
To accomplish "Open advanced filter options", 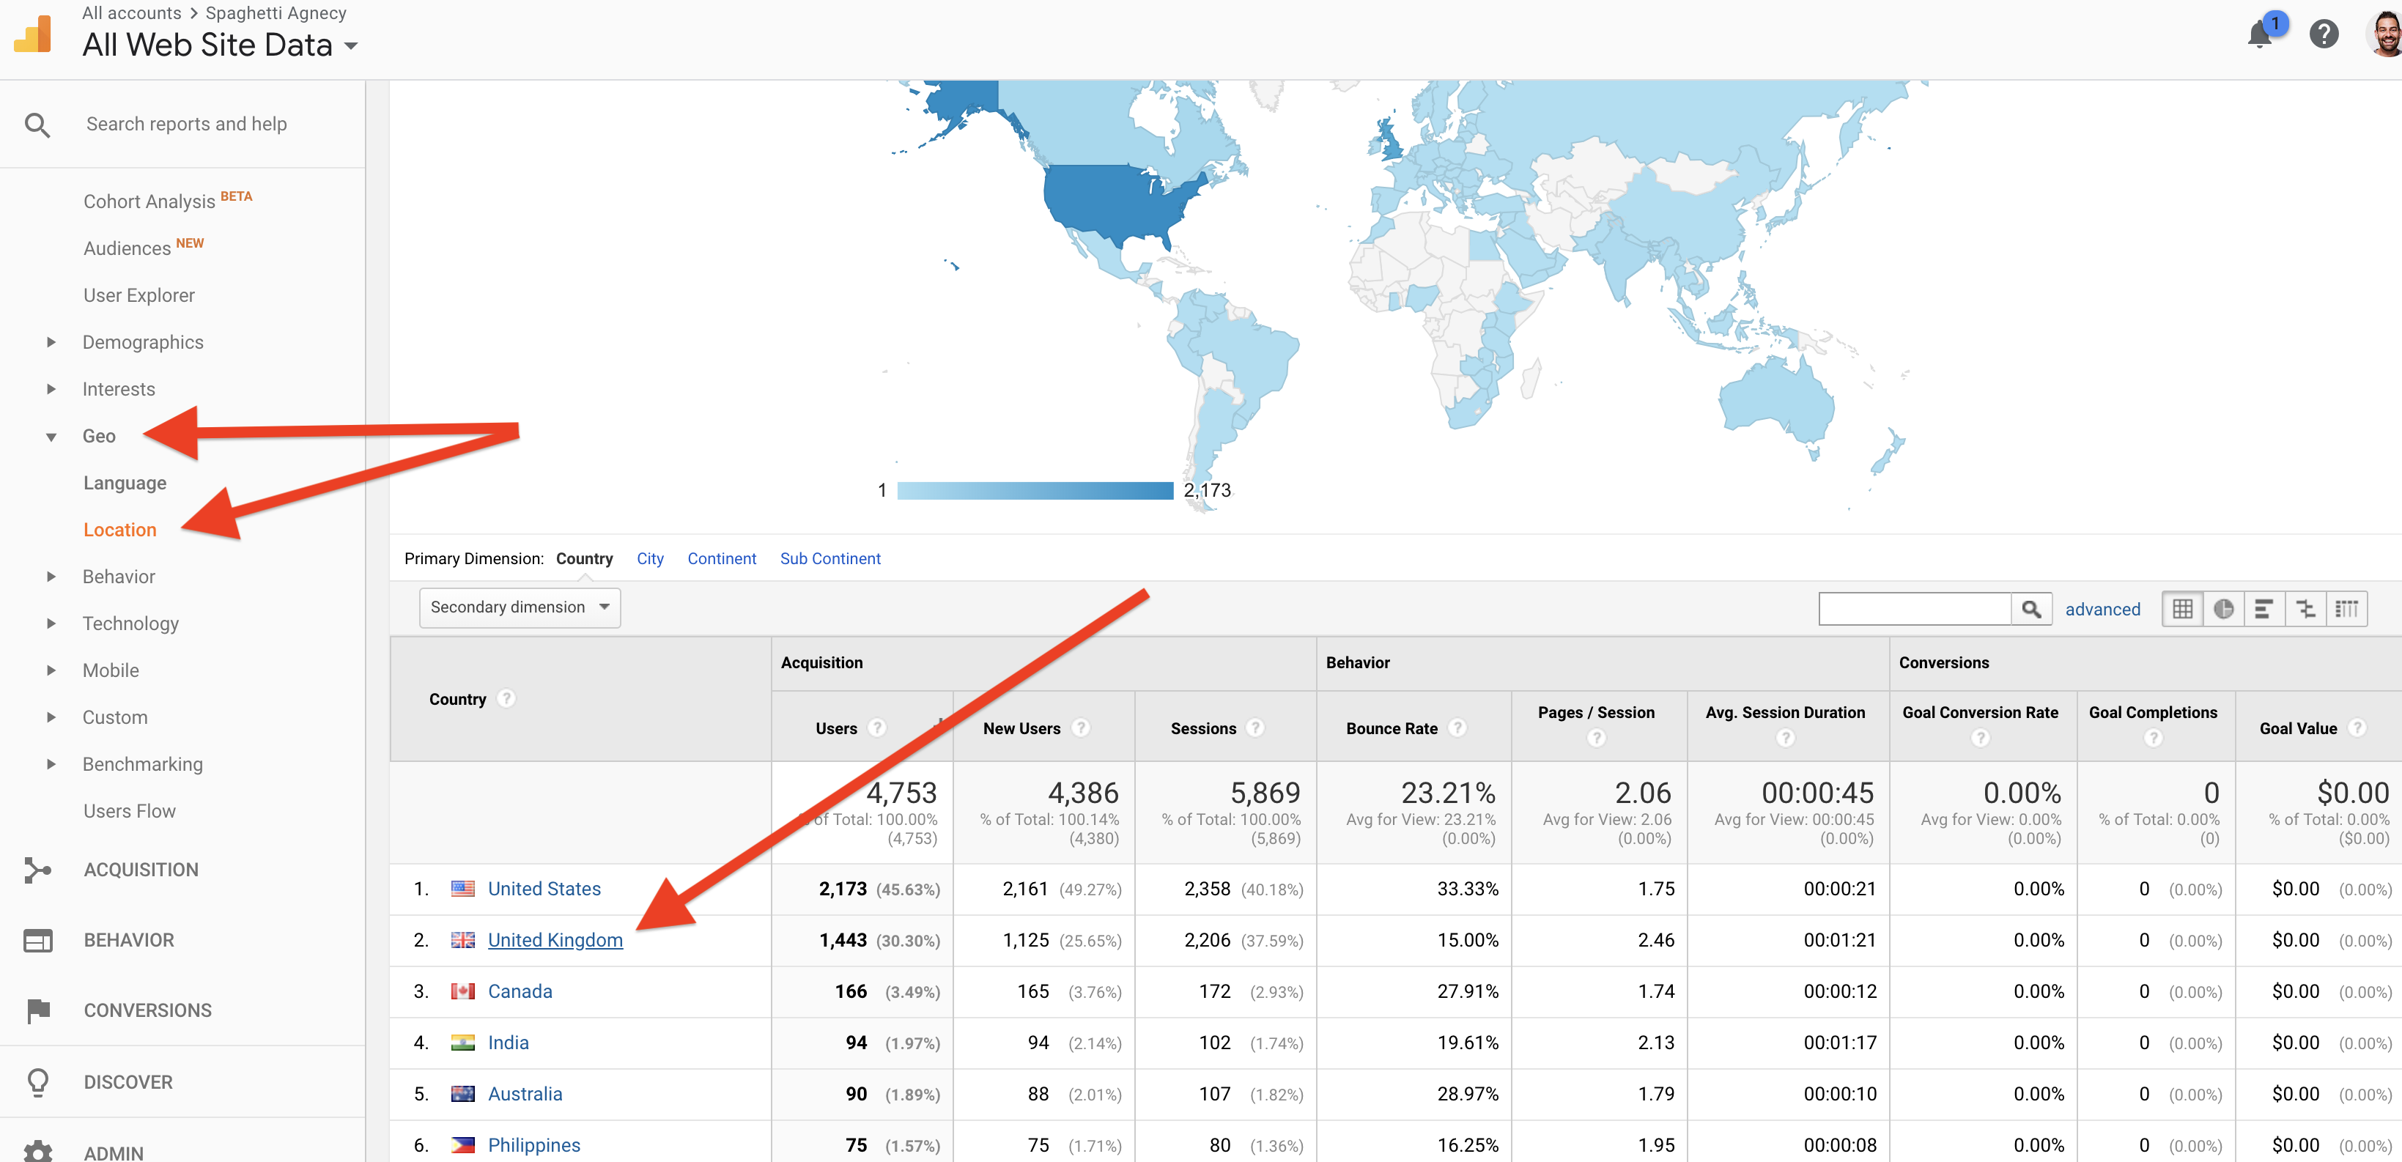I will click(x=2103, y=609).
